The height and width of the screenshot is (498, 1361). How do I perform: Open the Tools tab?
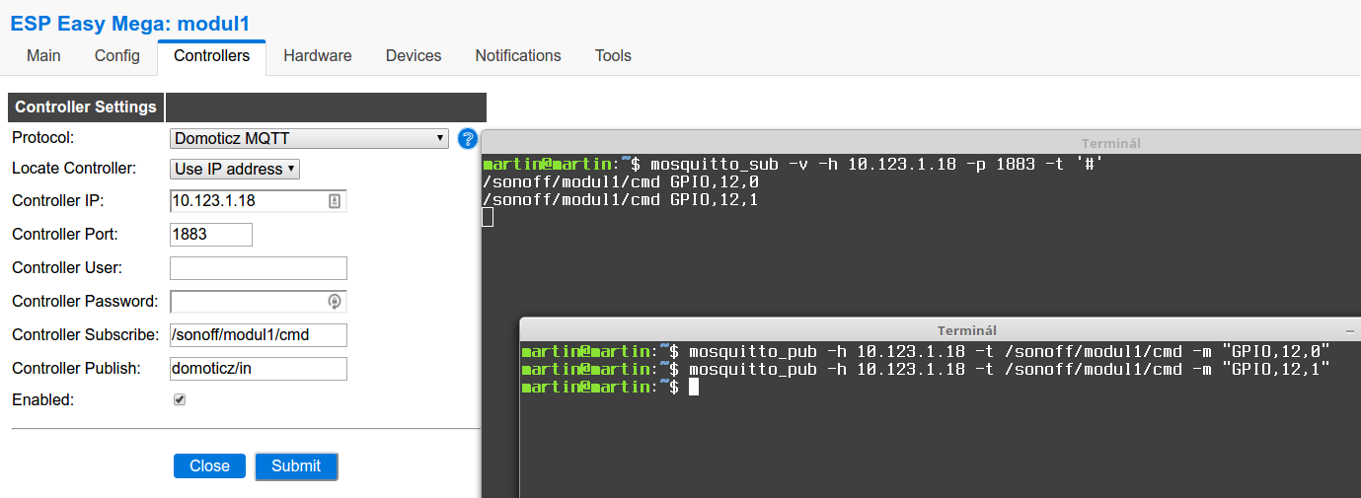click(613, 56)
